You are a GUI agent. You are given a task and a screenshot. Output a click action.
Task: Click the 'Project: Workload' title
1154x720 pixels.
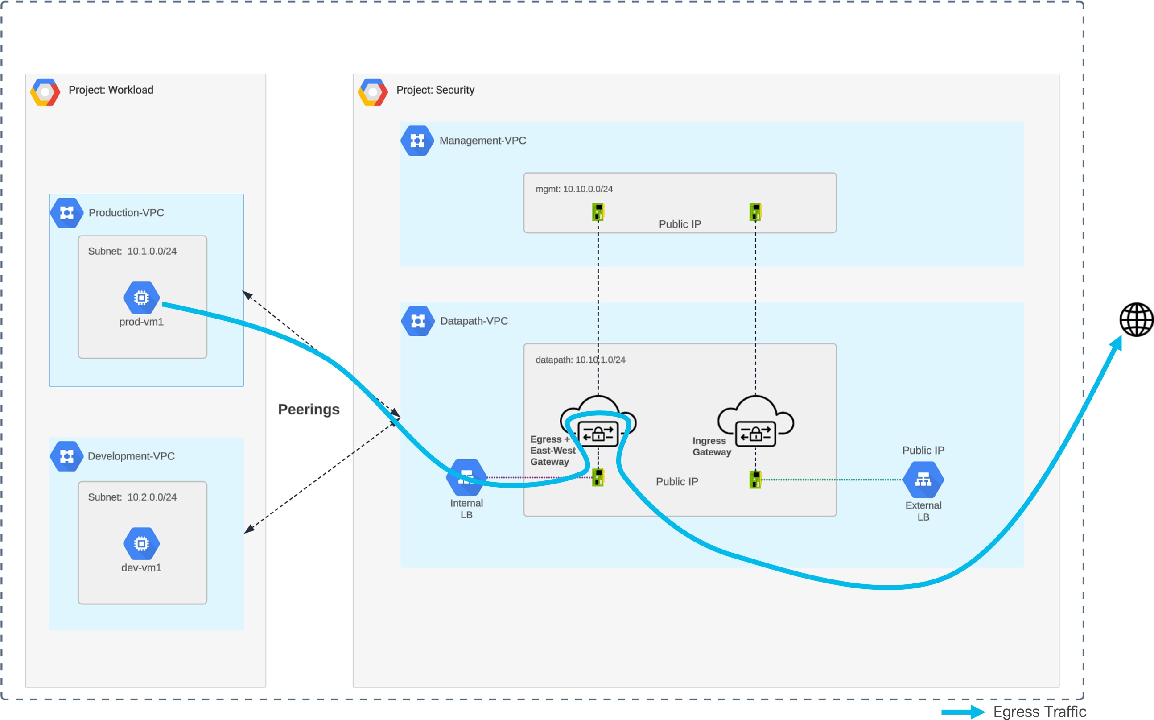click(x=111, y=90)
